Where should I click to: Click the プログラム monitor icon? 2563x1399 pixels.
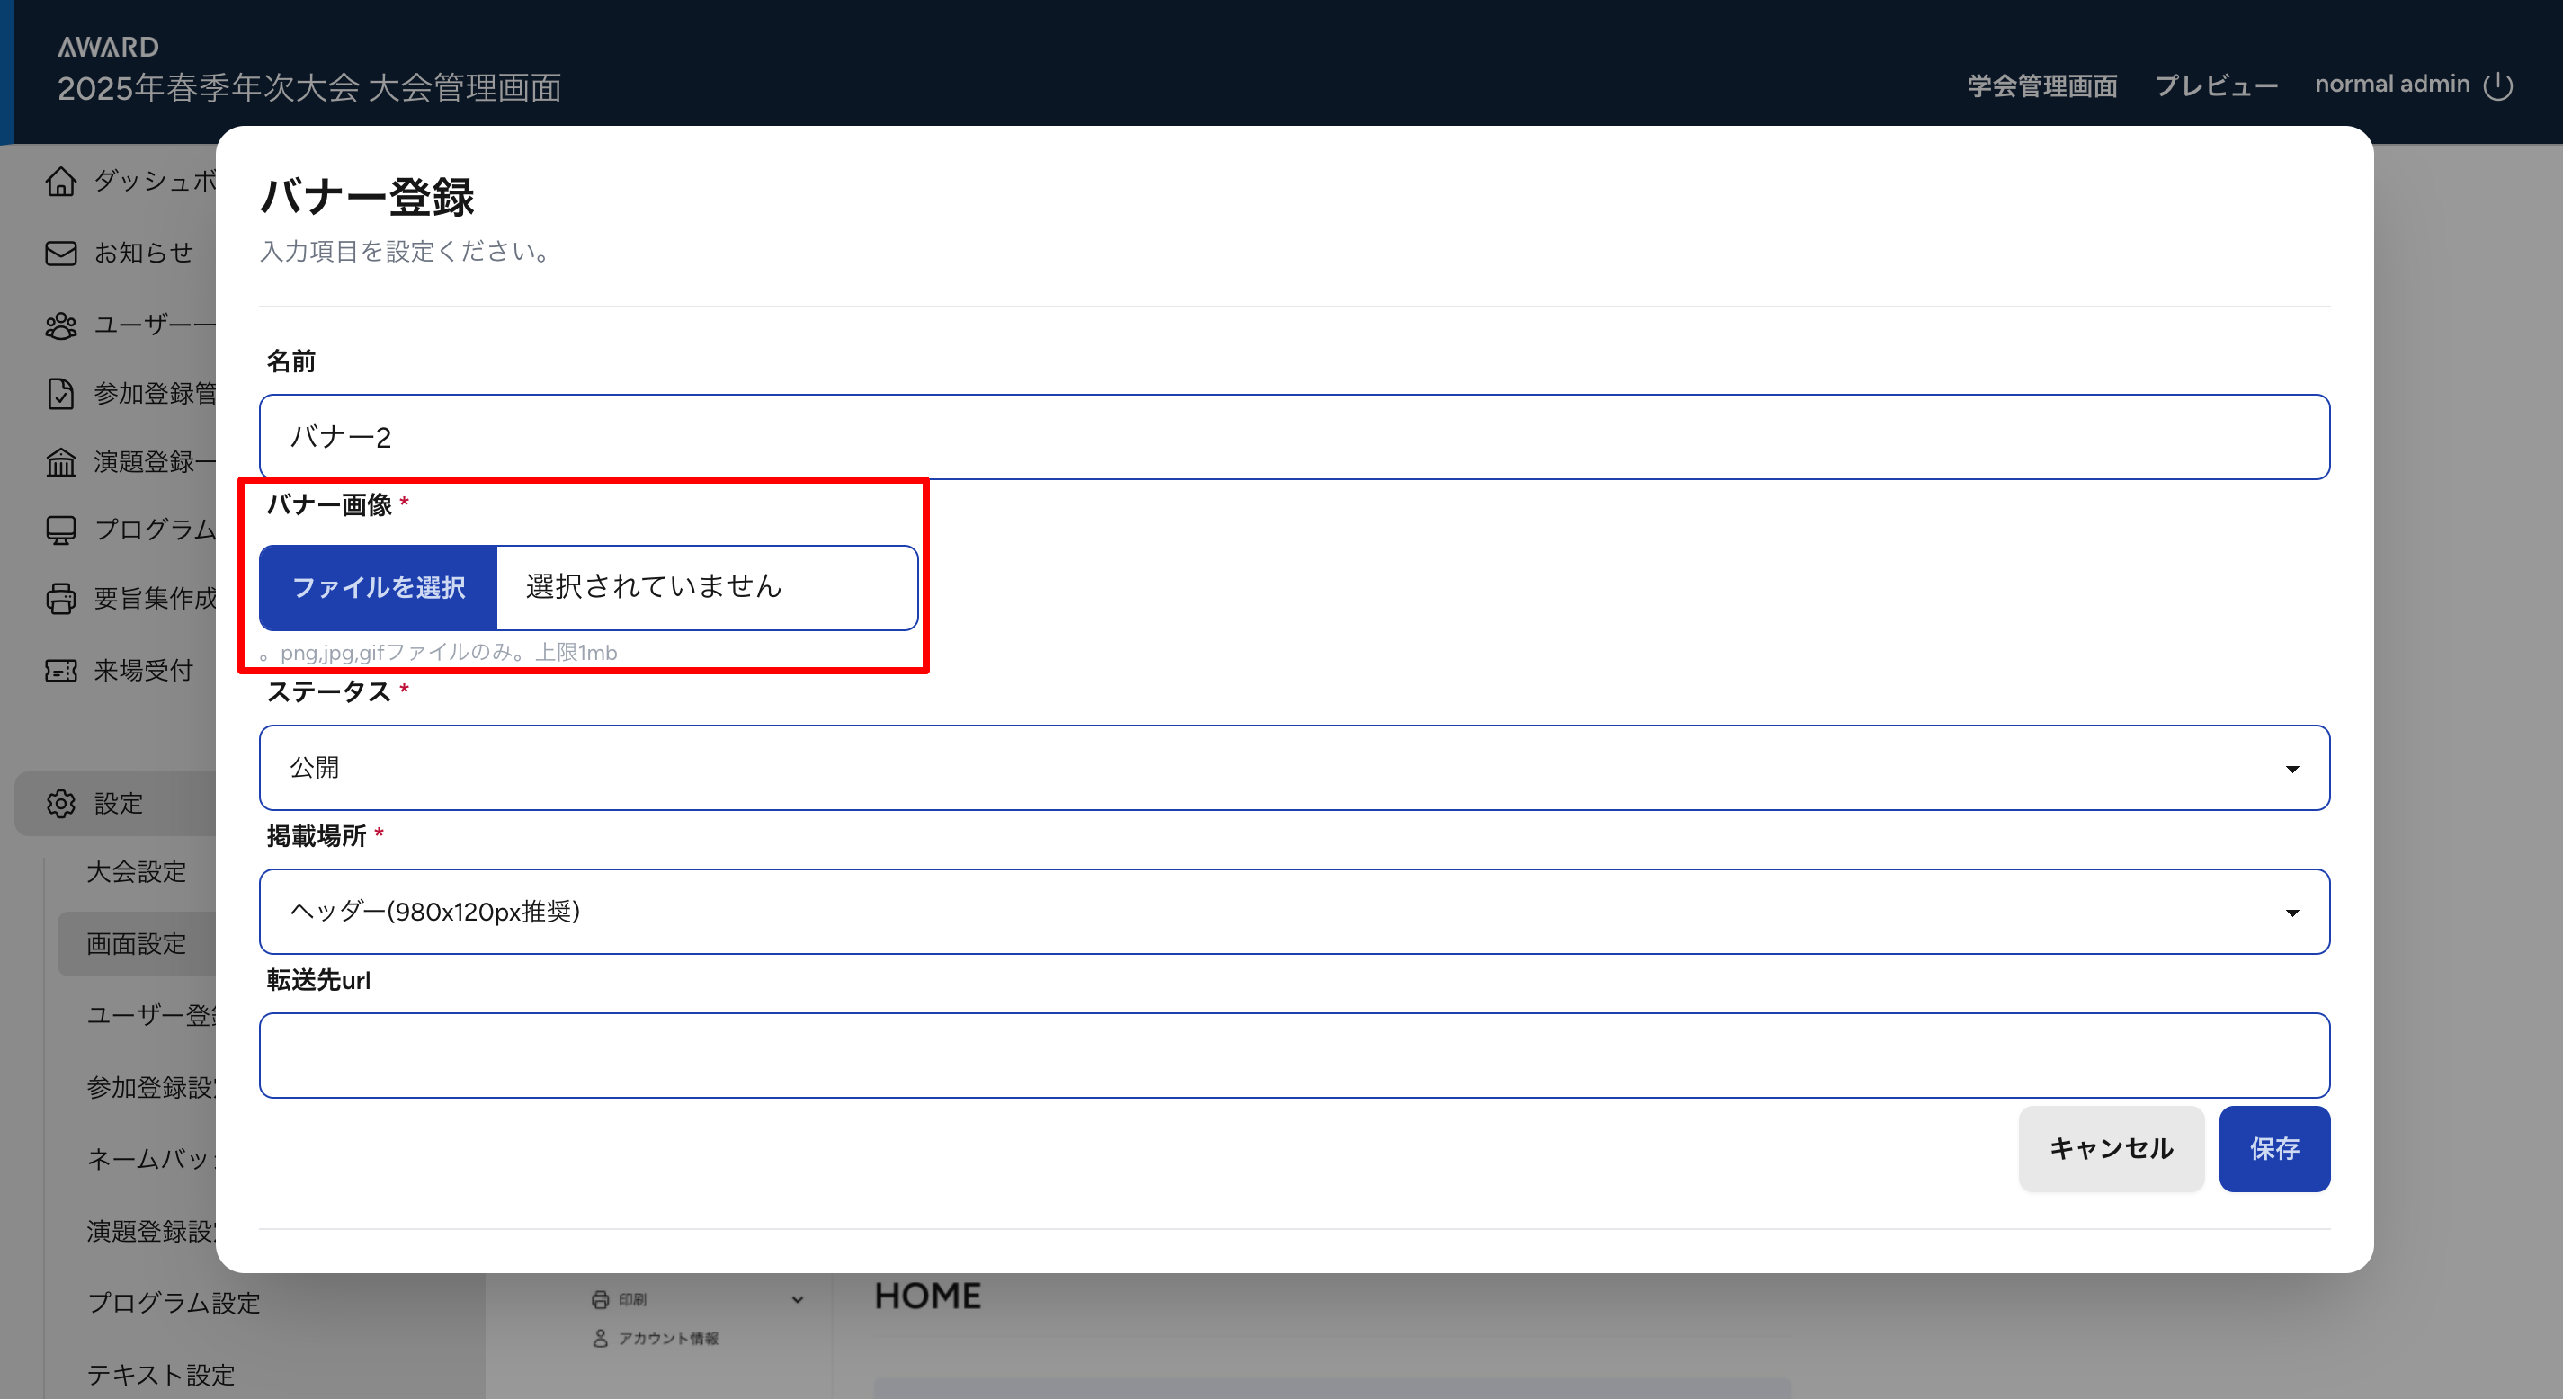click(x=60, y=530)
